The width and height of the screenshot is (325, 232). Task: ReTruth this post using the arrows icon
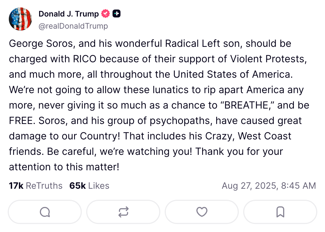pyautogui.click(x=123, y=212)
